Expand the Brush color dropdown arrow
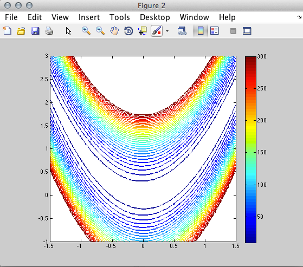The height and width of the screenshot is (267, 303). [x=167, y=31]
